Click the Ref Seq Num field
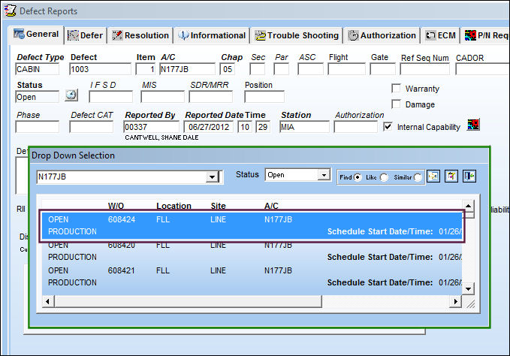The image size is (510, 356). pyautogui.click(x=425, y=69)
